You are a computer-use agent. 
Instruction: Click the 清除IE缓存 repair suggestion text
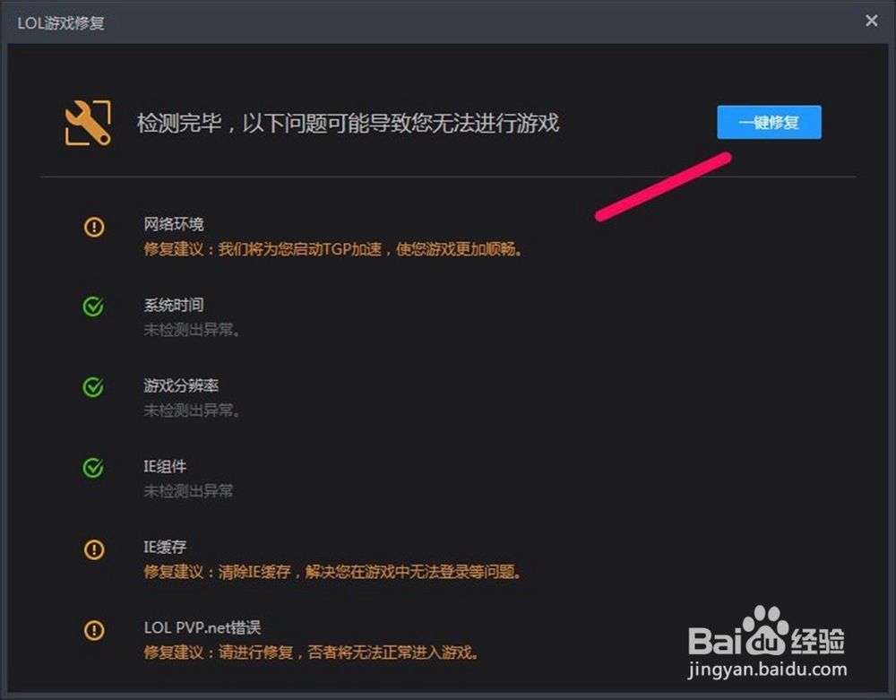[x=333, y=572]
